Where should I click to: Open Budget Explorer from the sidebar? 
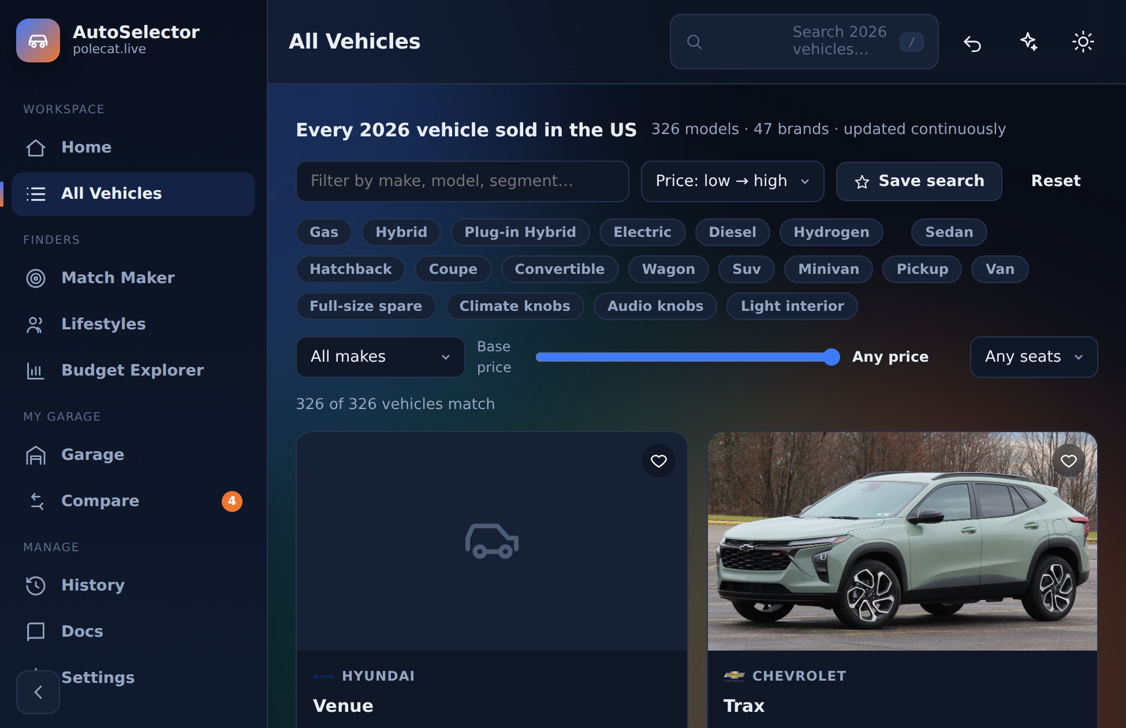[x=133, y=370]
